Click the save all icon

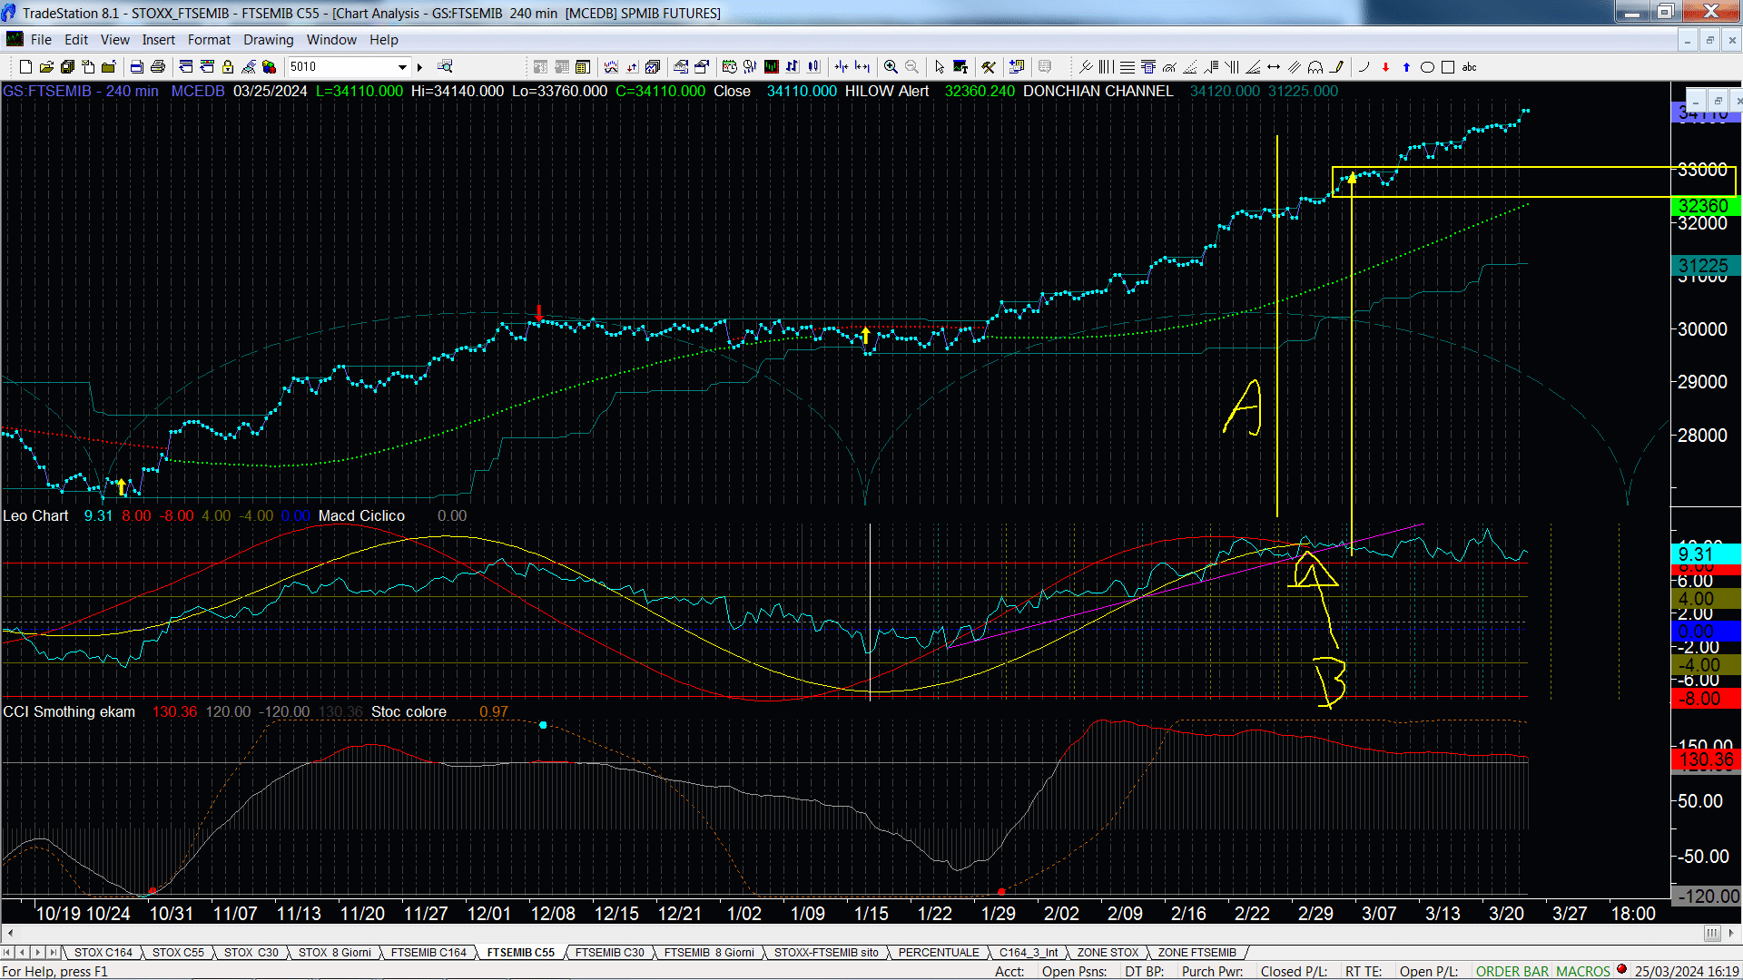tap(67, 67)
